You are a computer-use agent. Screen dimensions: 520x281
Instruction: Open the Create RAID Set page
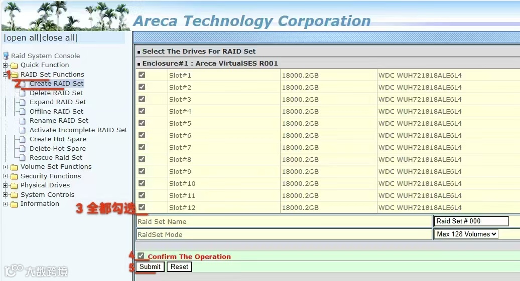coord(56,84)
